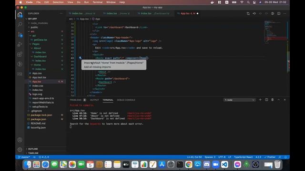Switch to the DEBUG CONSOLE tab
The image size is (305, 171).
point(126,100)
